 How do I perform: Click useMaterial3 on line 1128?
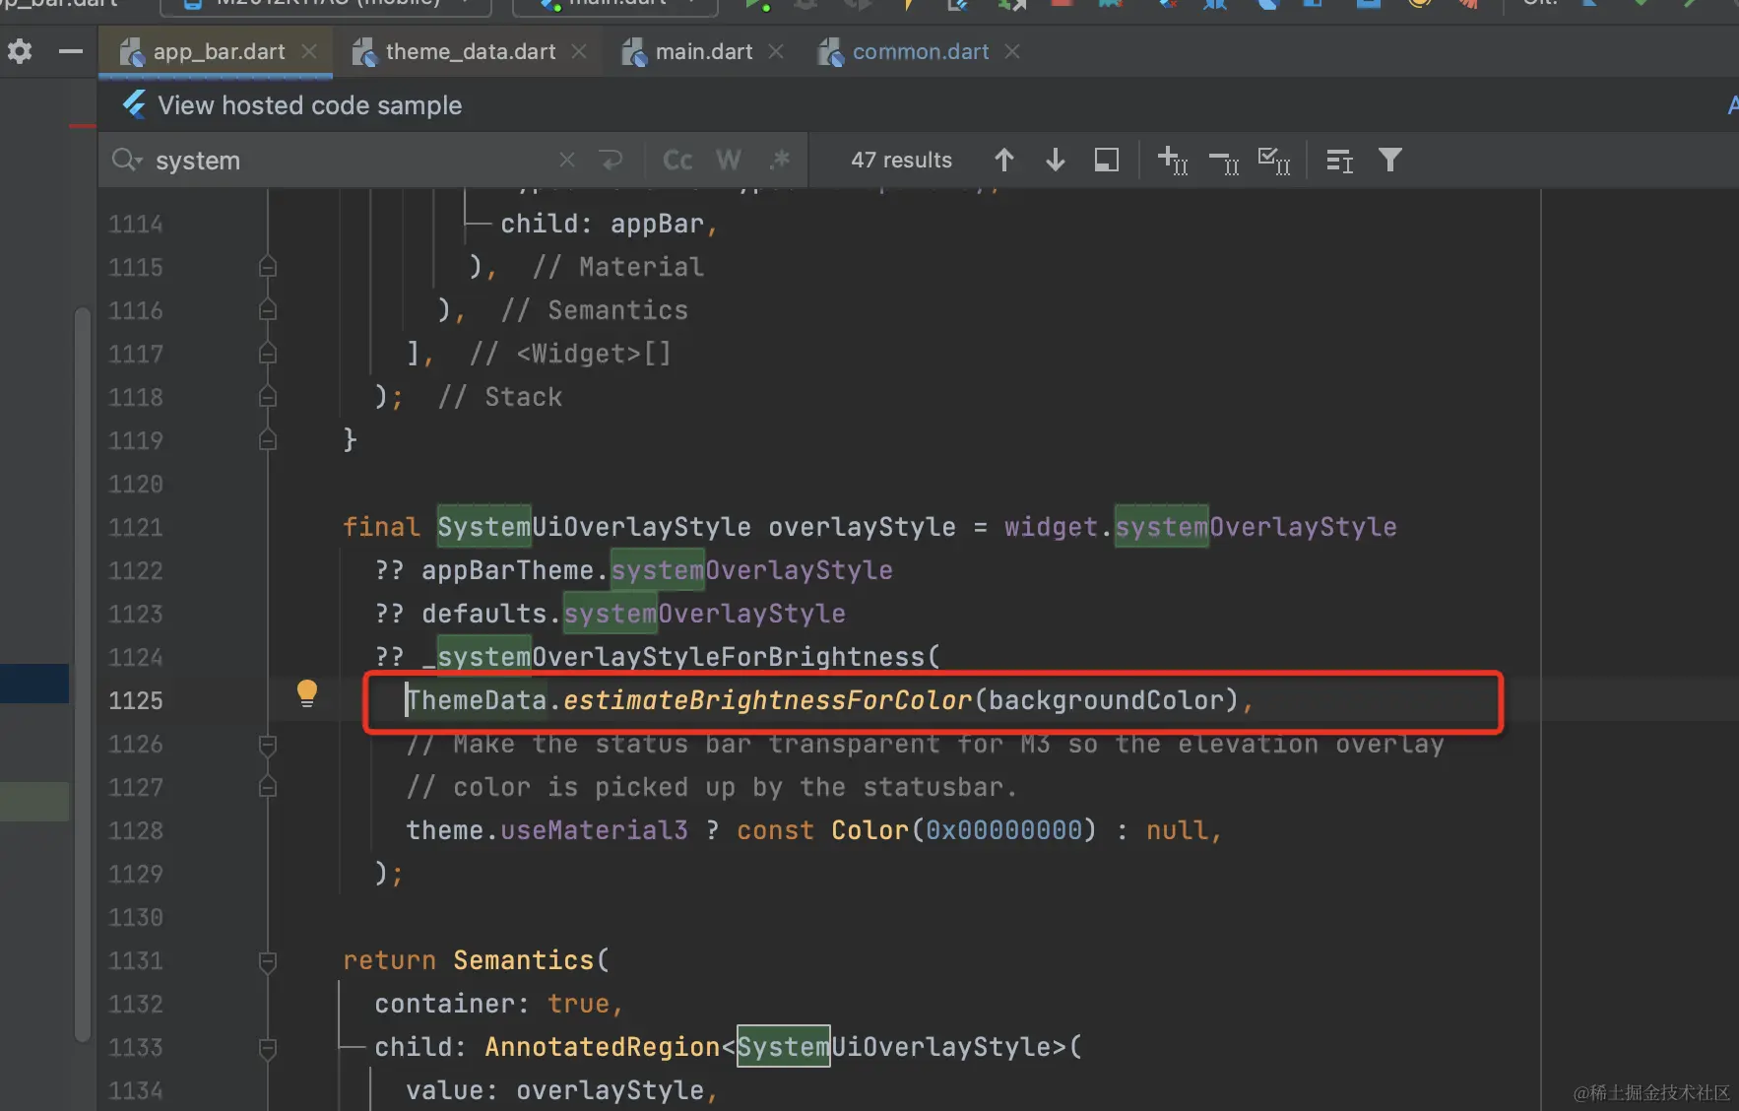594,830
